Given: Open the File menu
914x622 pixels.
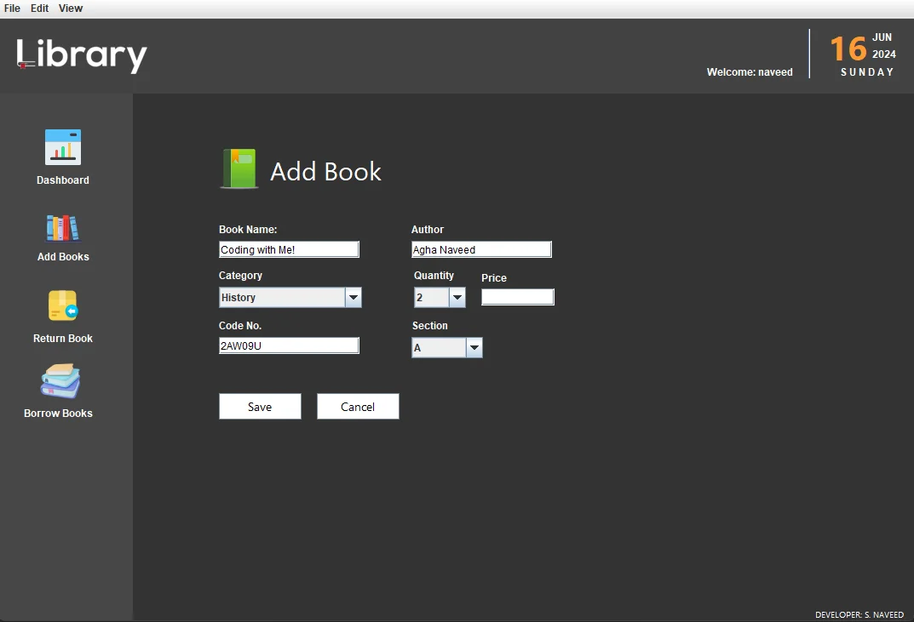Looking at the screenshot, I should (12, 9).
